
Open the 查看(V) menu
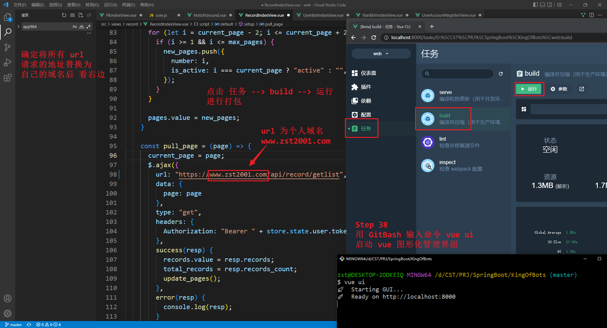(74, 5)
